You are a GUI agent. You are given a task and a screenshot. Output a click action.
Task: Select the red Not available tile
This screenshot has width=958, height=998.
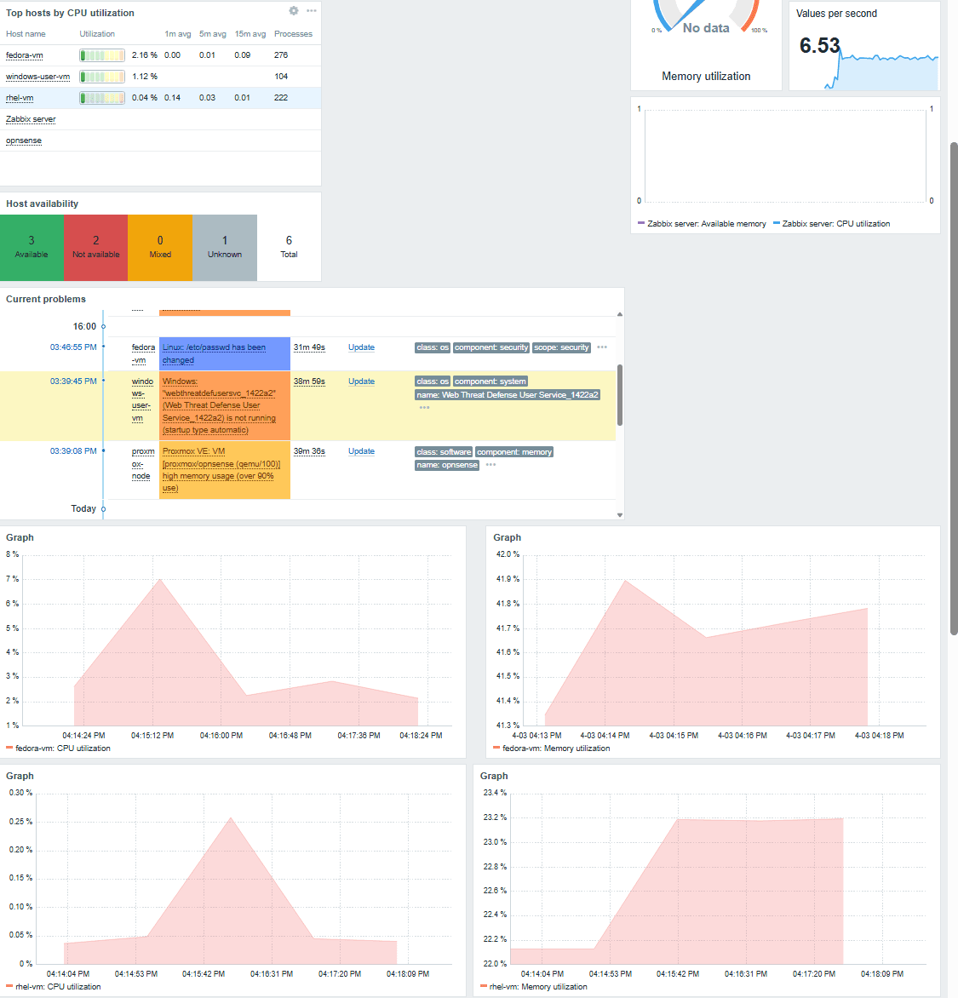96,248
